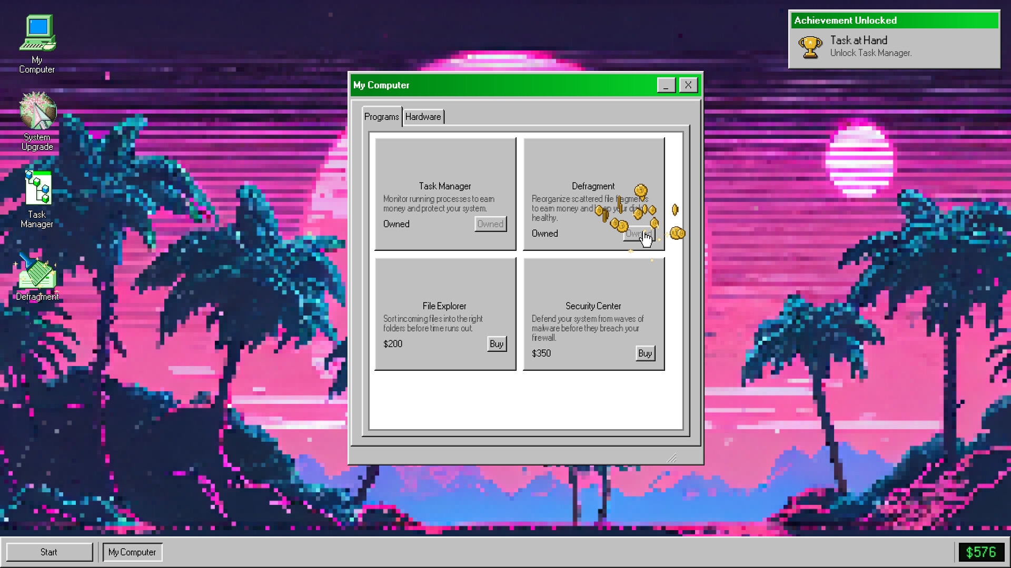Click the 'Monitor running processes' description
1011x568 pixels.
[439, 204]
